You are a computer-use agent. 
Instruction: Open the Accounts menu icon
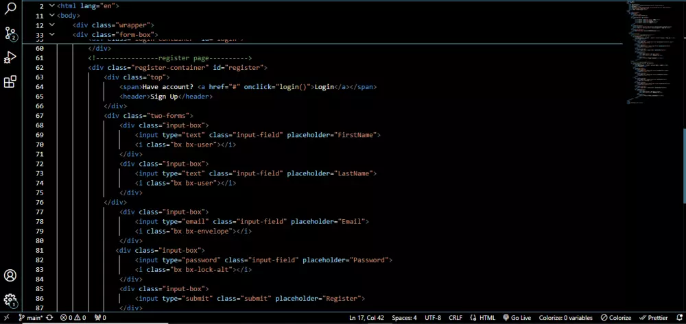click(10, 275)
